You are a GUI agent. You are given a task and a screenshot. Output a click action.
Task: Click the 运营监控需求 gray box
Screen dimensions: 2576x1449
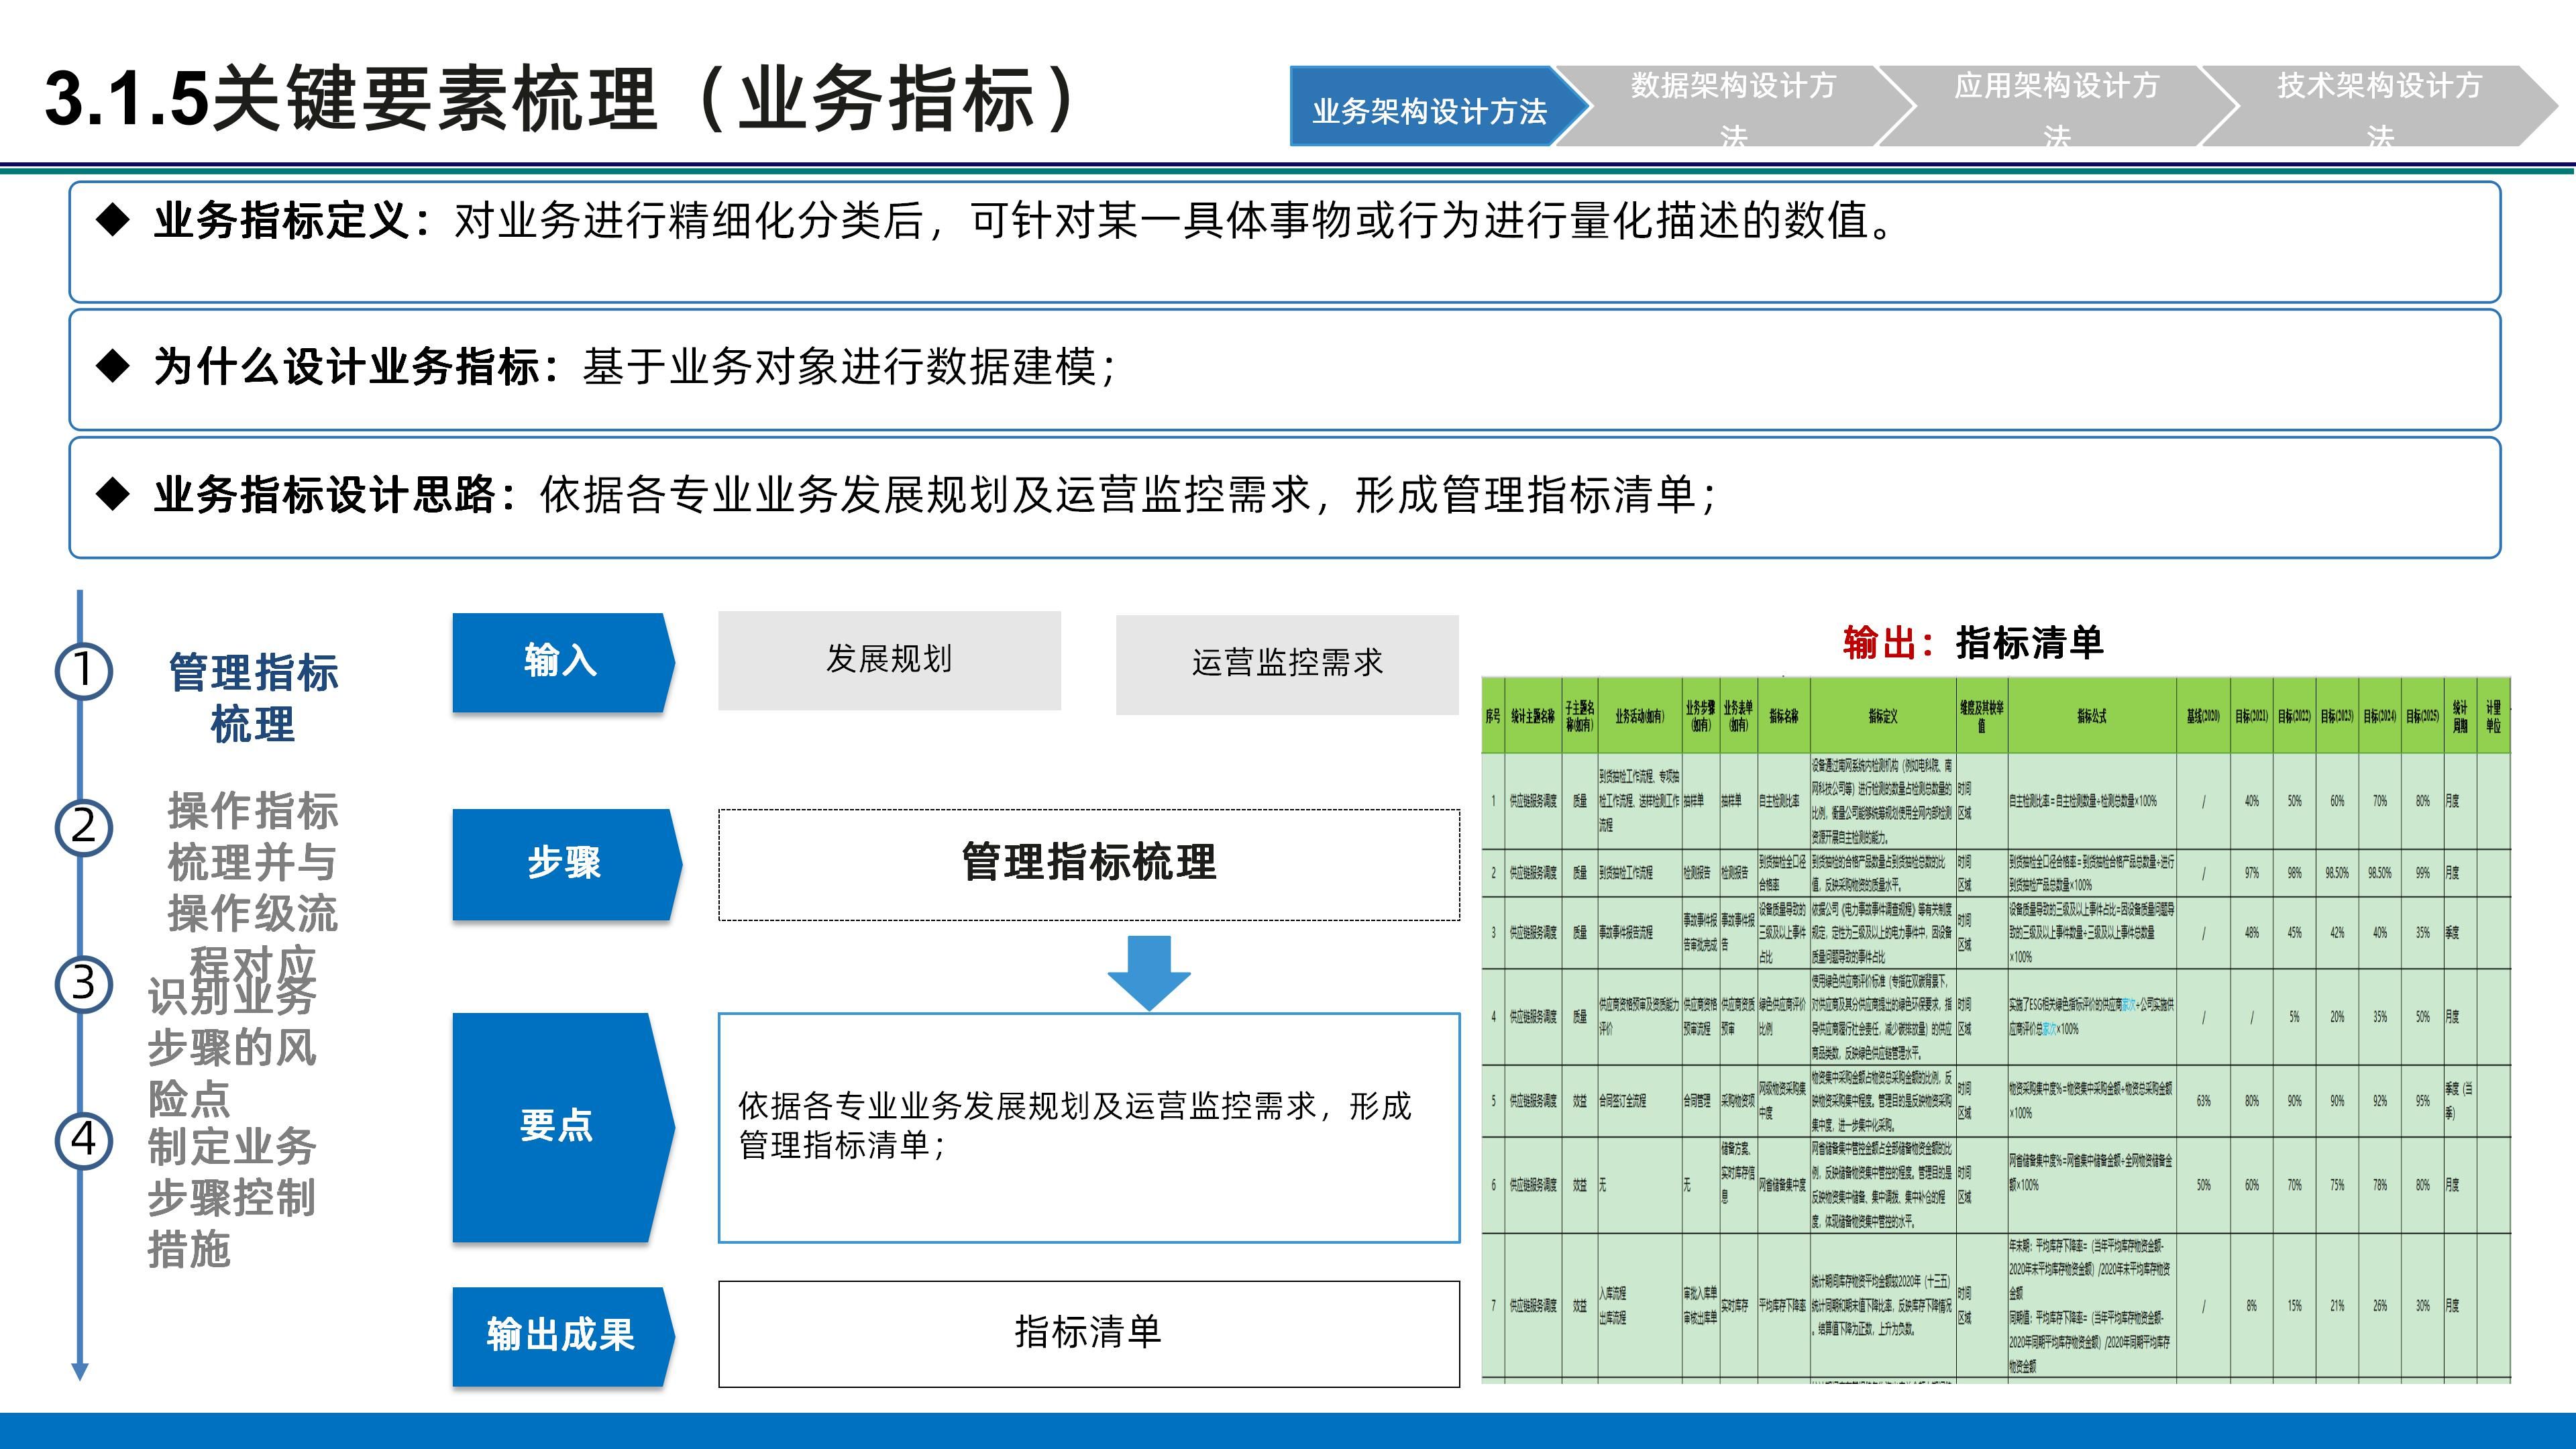(1287, 664)
